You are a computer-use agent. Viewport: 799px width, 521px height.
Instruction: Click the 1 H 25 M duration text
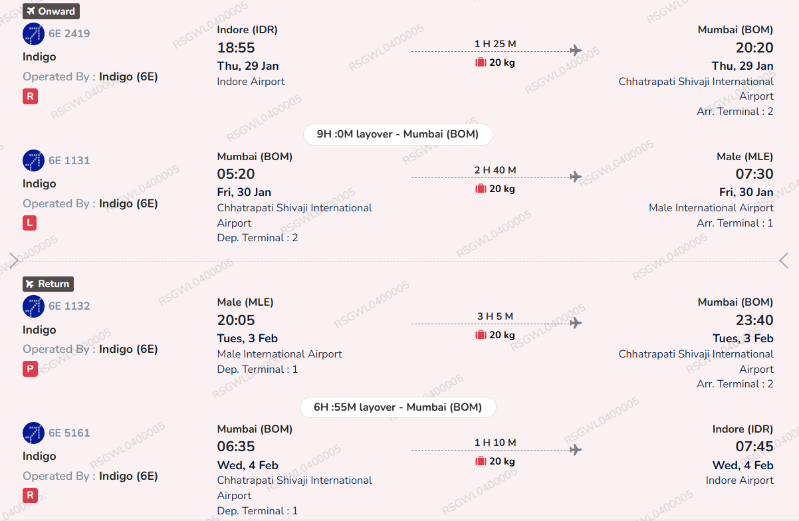point(495,44)
